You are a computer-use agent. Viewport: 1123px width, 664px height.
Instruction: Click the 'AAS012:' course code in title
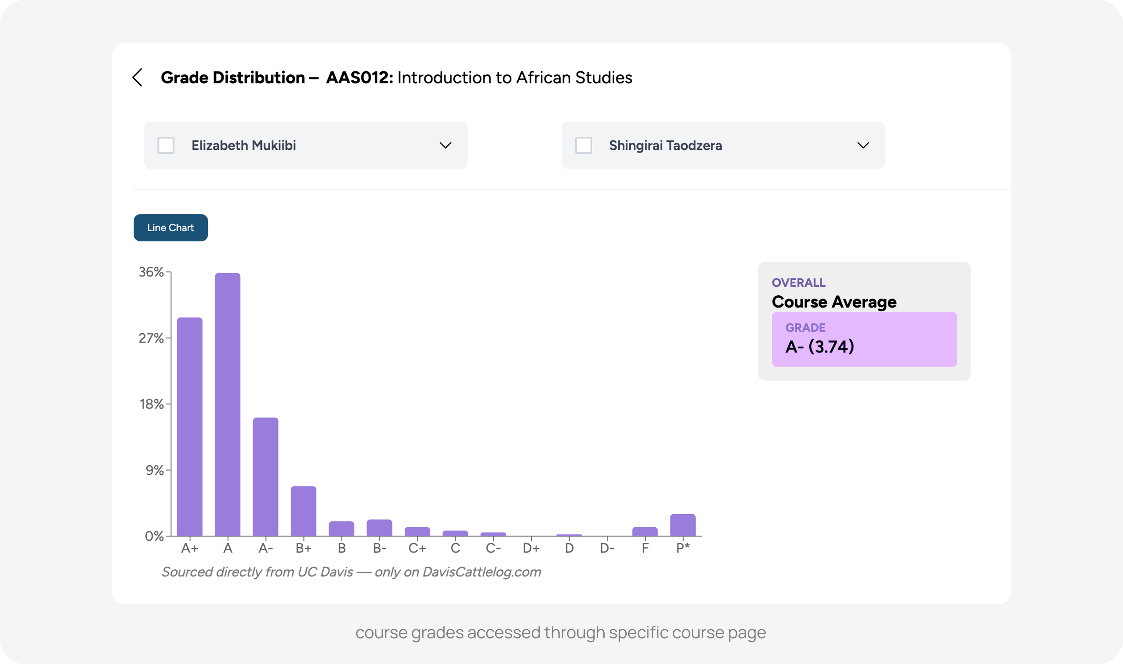click(360, 77)
